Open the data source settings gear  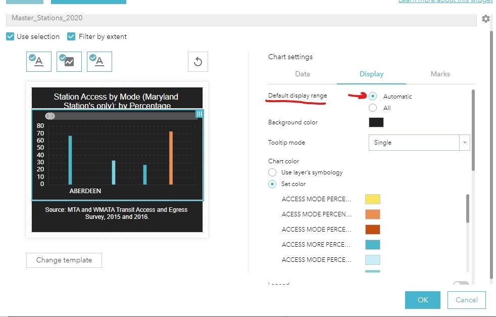(x=486, y=19)
